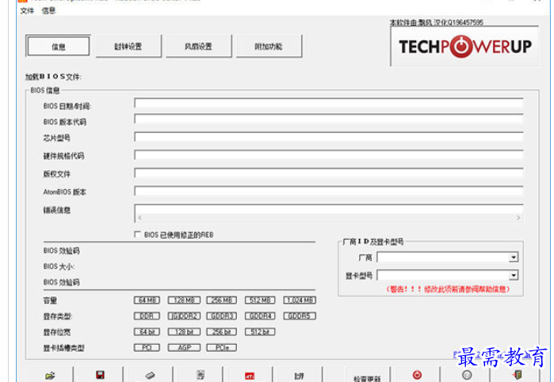Screen dimensions: 554x382
Task: Click the 版权文件 text field
Action: click(329, 173)
